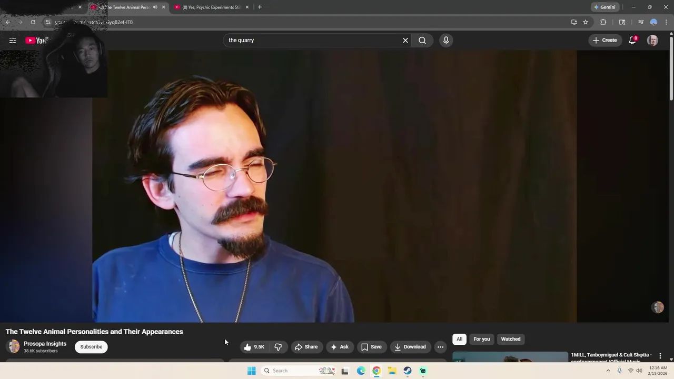This screenshot has height=379, width=674.
Task: Download the video
Action: 410,347
